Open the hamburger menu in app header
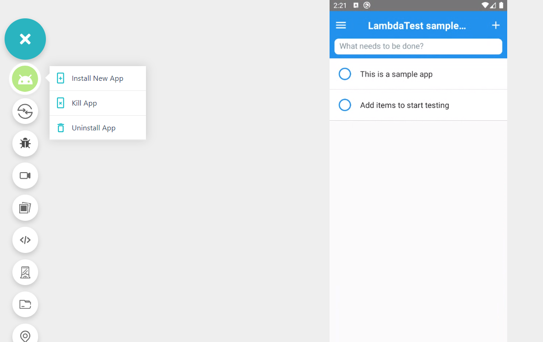Screen dimensions: 543x342 [341, 26]
